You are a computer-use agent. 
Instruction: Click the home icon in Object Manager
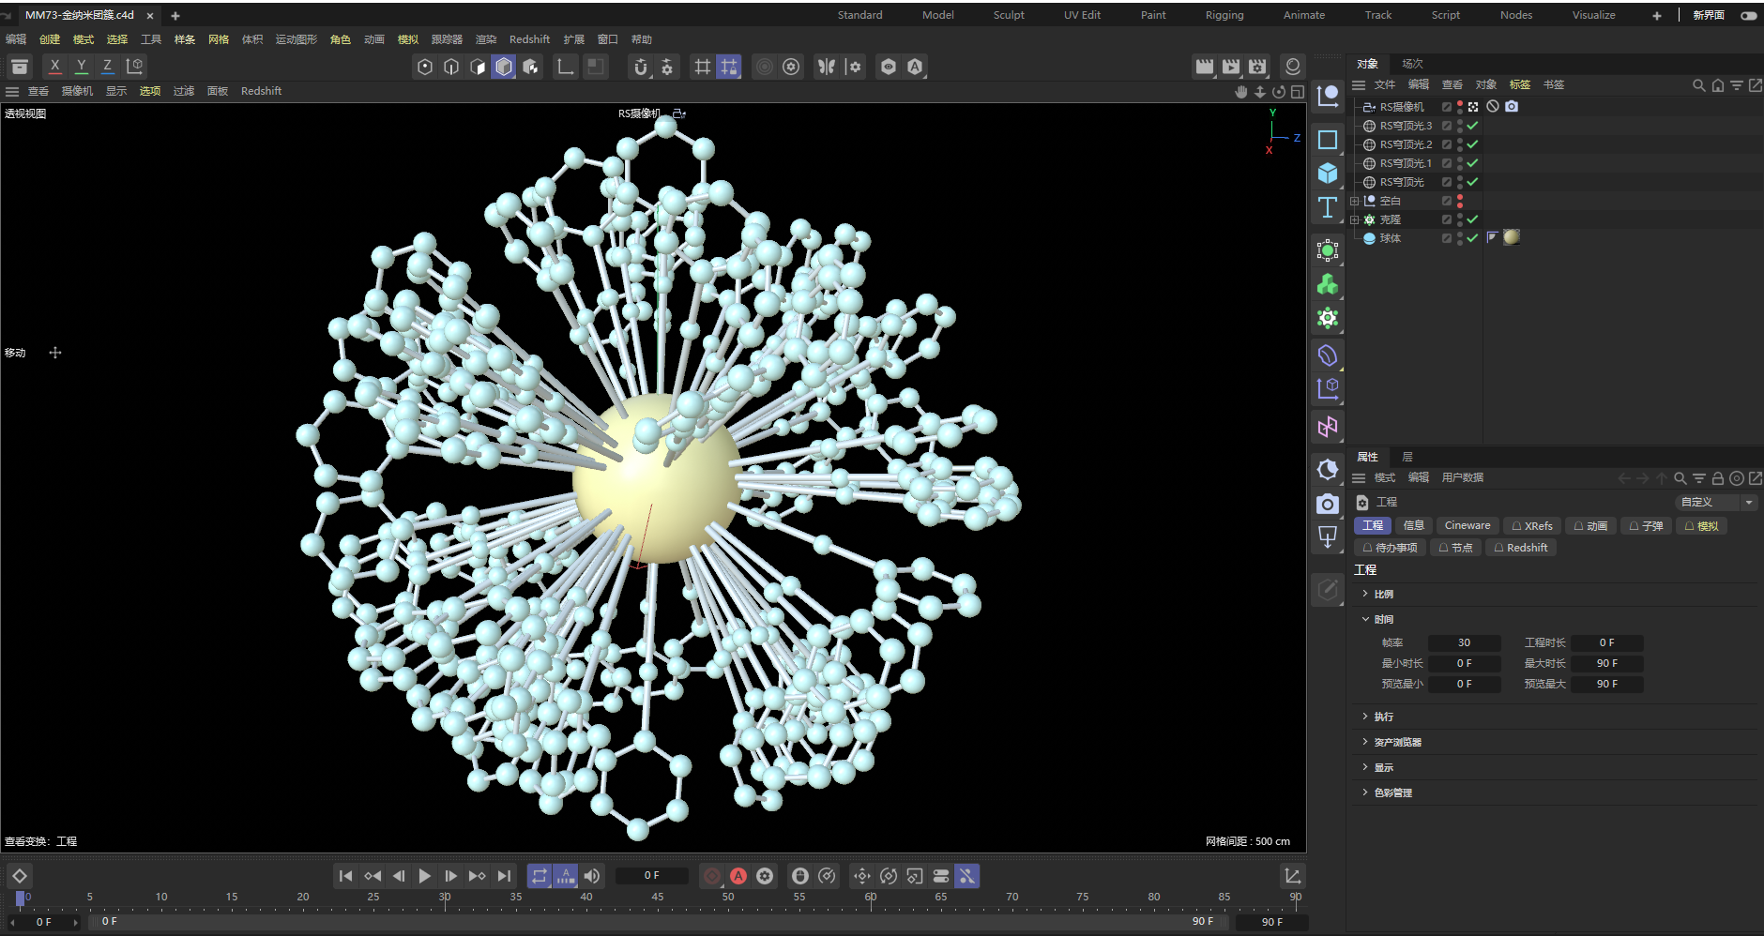1717,85
